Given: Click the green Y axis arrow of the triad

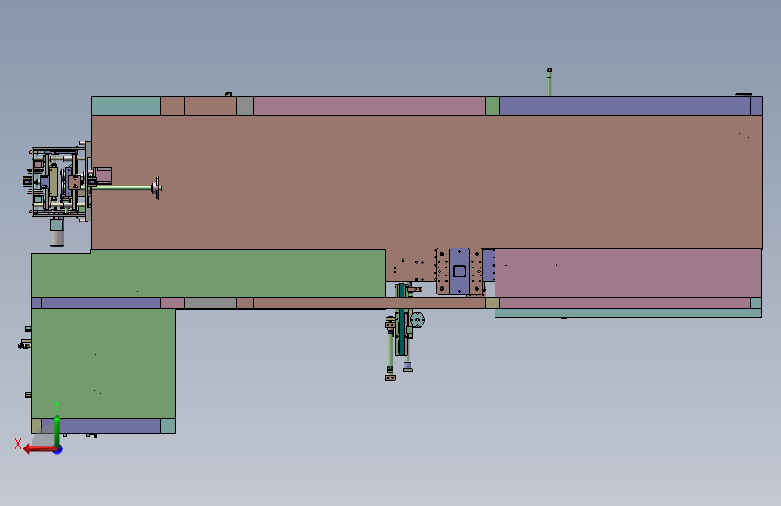Looking at the screenshot, I should point(58,431).
